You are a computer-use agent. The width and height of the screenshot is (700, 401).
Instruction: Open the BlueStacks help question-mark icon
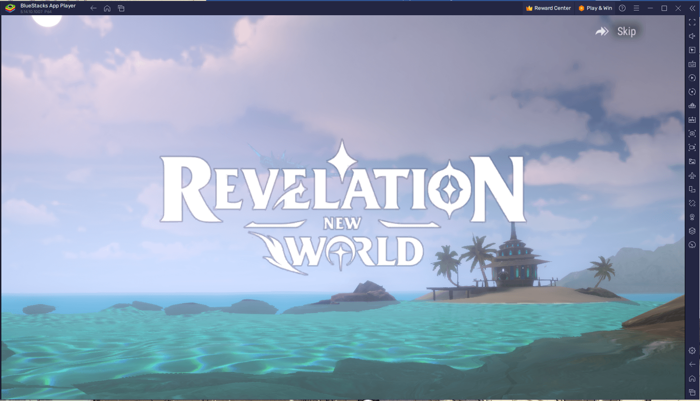pyautogui.click(x=622, y=8)
